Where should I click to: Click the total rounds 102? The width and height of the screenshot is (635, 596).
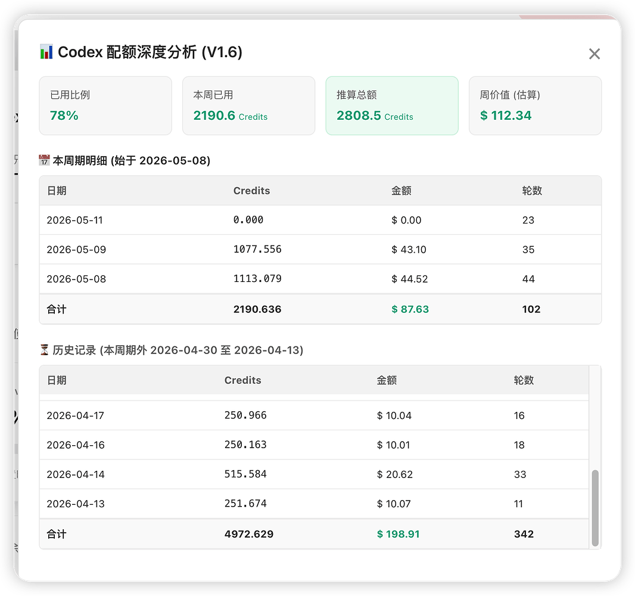(x=531, y=309)
